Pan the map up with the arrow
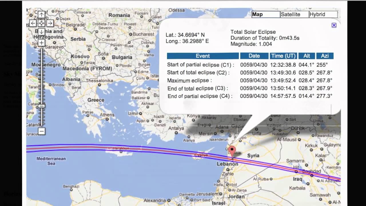Viewport: 366px width, 206px height. [41, 15]
